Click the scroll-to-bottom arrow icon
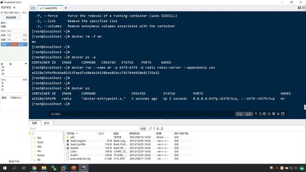This screenshot has width=306, height=172. pos(278,114)
